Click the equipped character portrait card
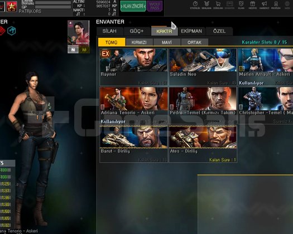The image size is (293, 234). coord(79,33)
